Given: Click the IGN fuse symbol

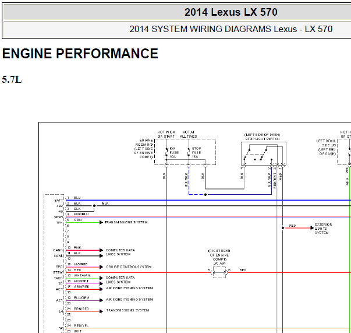Looking at the screenshot, I should coord(166,153).
